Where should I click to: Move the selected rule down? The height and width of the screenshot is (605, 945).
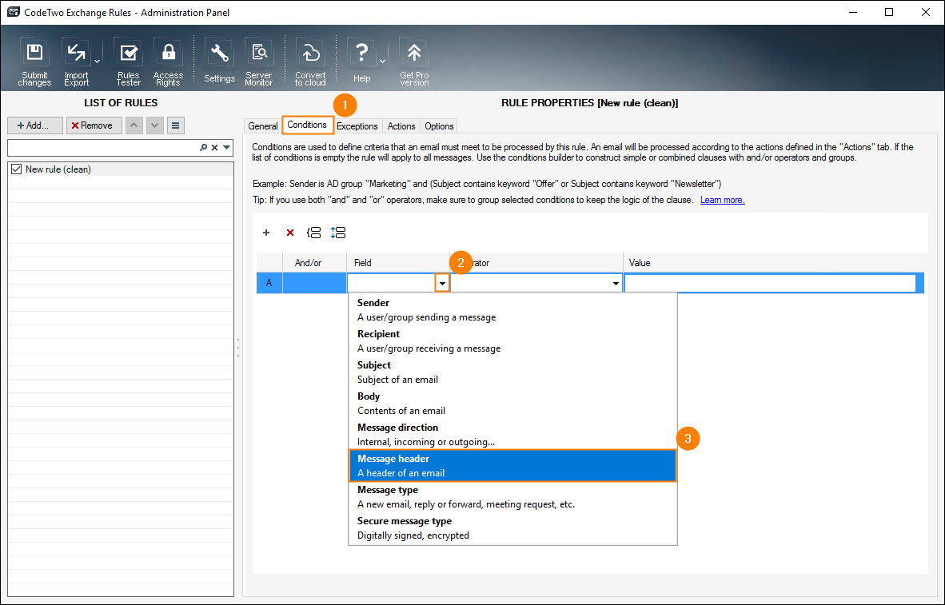click(155, 125)
